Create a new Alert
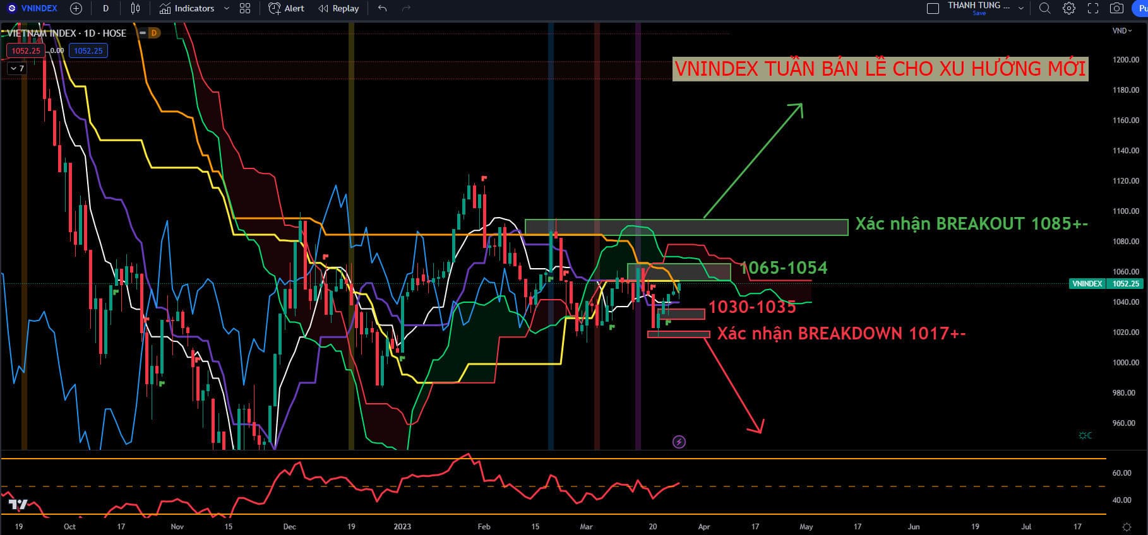The height and width of the screenshot is (535, 1148). coord(286,8)
